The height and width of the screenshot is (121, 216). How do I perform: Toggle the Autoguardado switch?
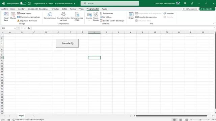pos(23,3)
